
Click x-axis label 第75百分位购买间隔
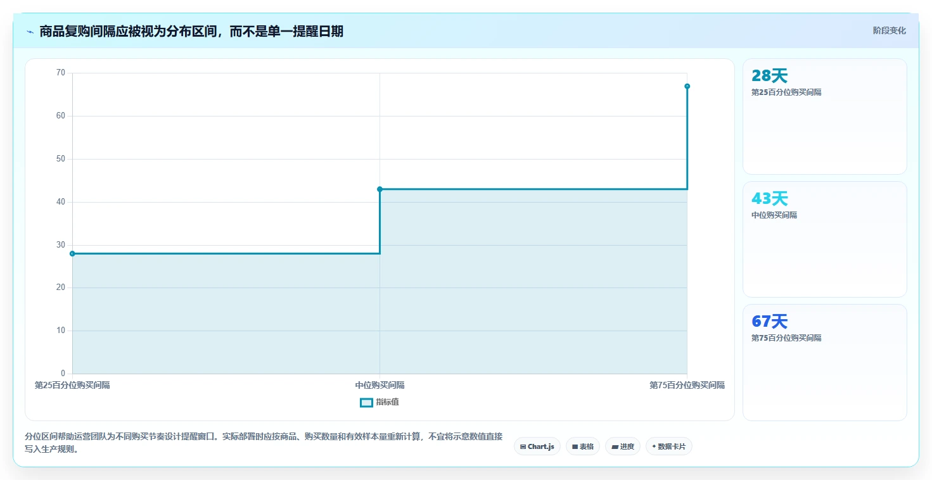[x=687, y=385]
